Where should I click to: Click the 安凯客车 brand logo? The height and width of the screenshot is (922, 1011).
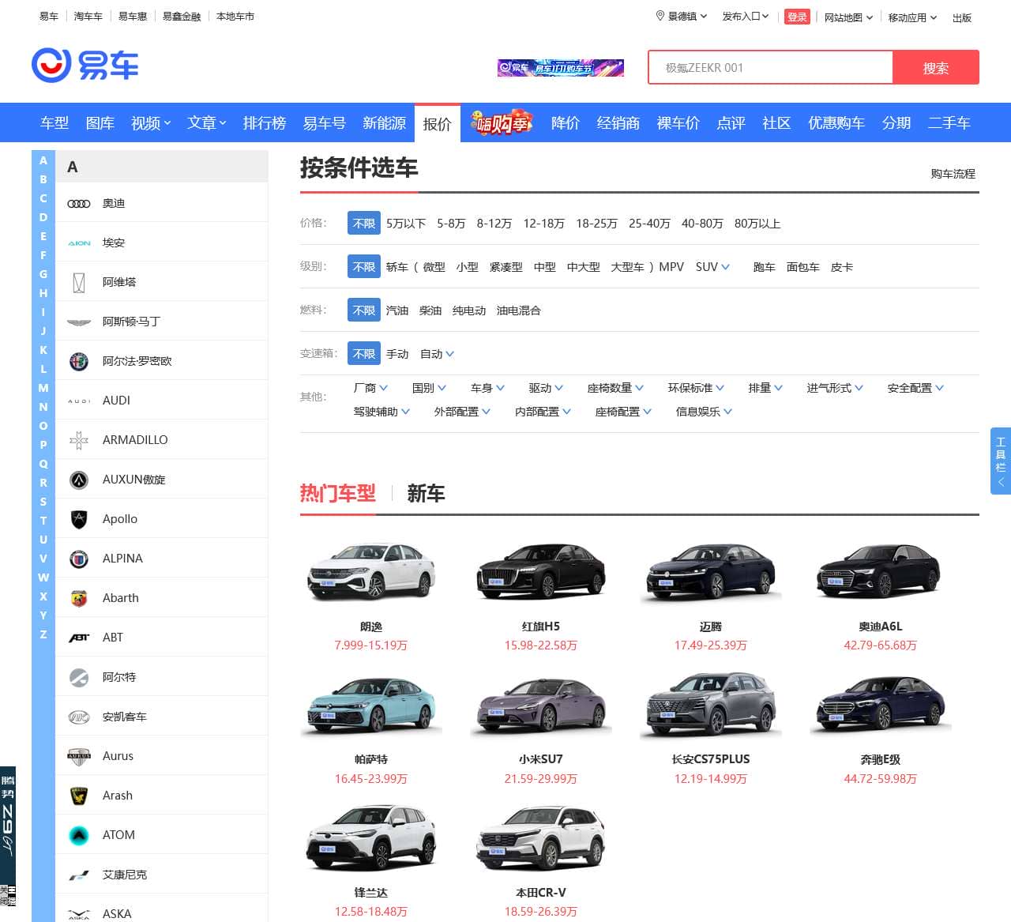[79, 717]
